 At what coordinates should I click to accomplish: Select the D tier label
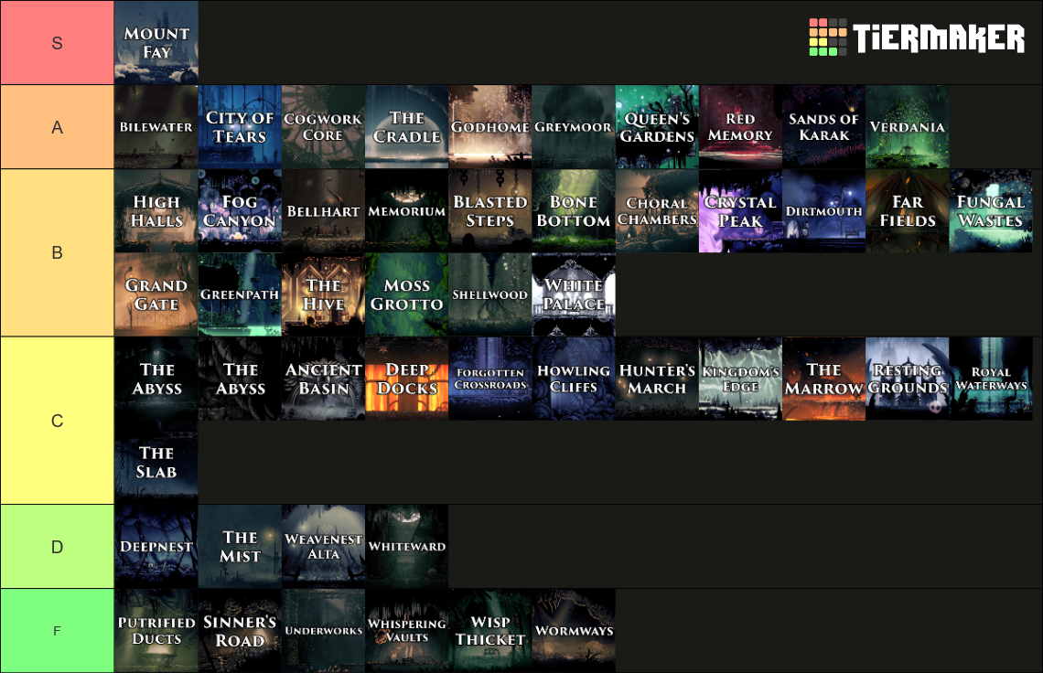coord(58,546)
